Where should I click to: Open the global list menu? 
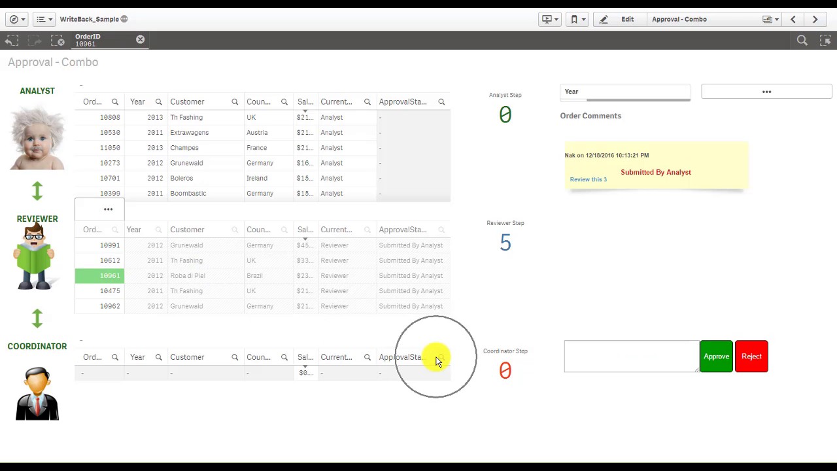44,19
